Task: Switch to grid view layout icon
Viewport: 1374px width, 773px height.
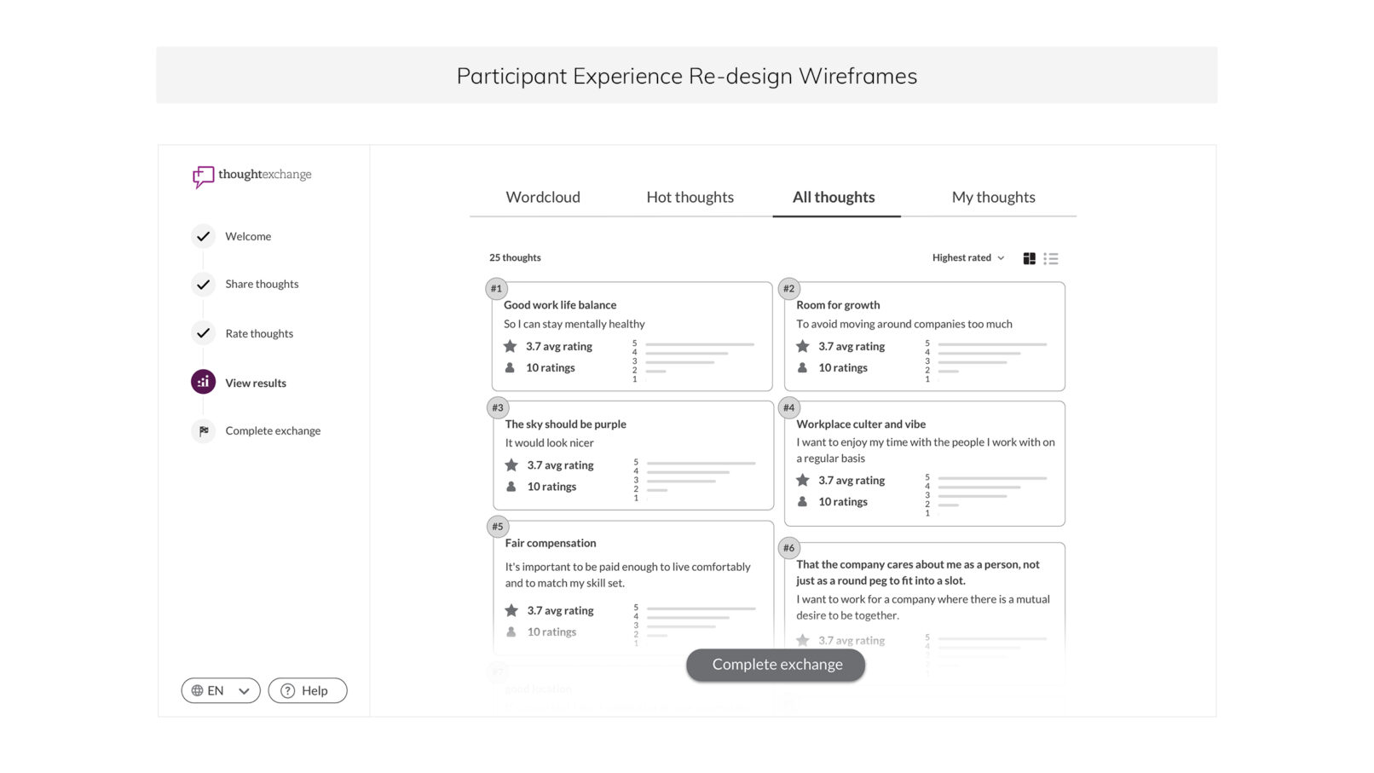Action: pyautogui.click(x=1029, y=258)
